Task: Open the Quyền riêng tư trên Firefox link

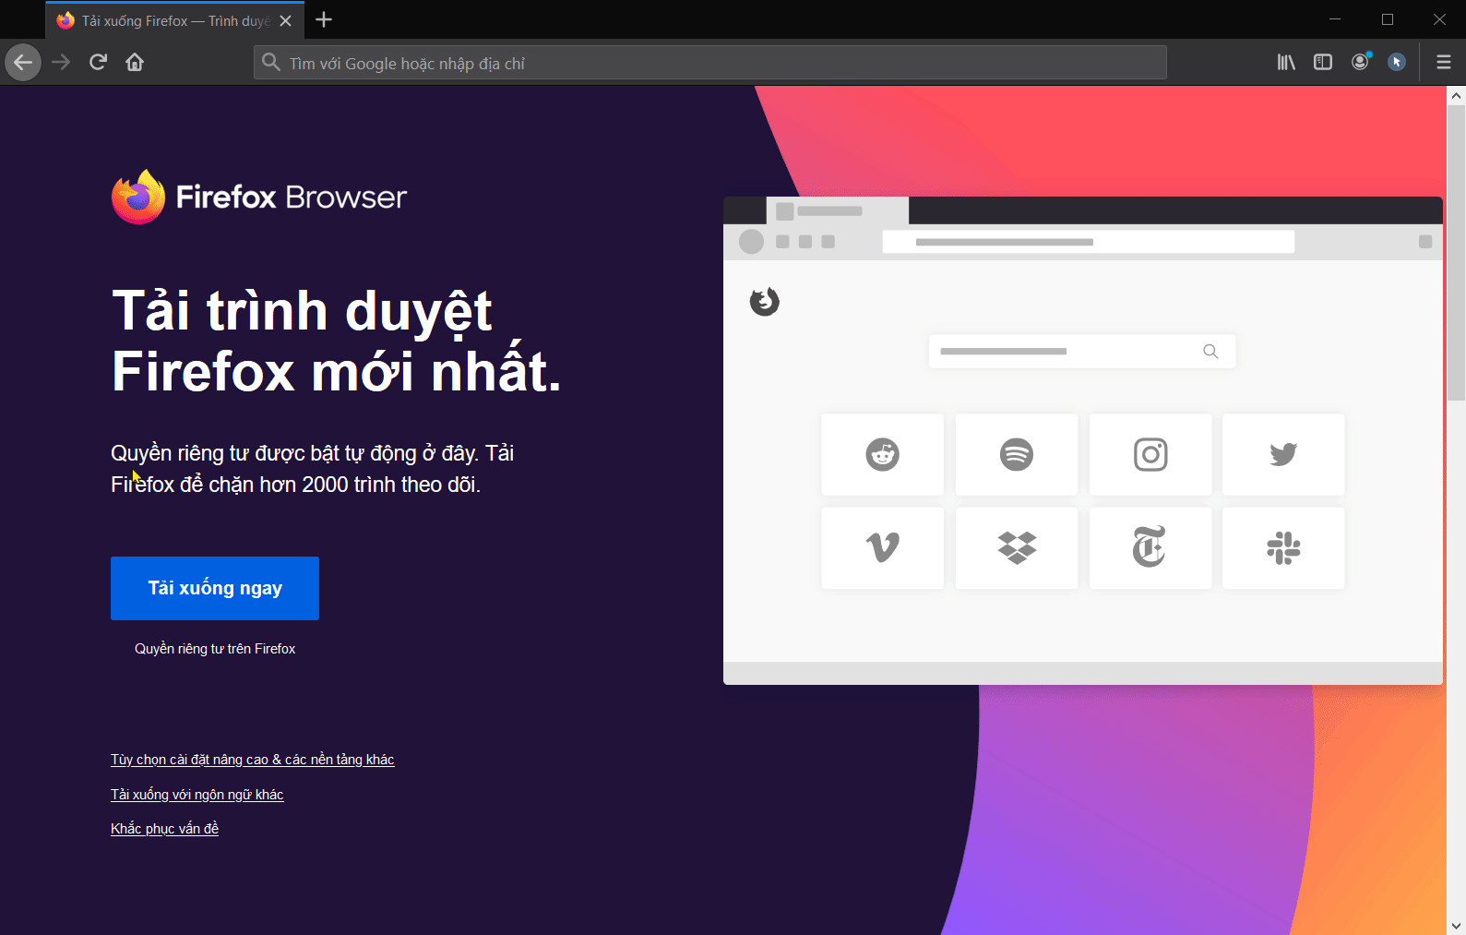Action: pyautogui.click(x=215, y=649)
